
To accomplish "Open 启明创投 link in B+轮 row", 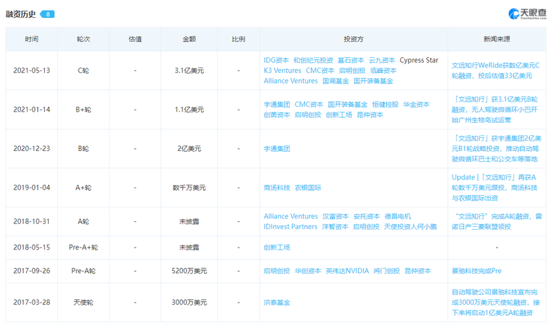I will click(x=308, y=114).
